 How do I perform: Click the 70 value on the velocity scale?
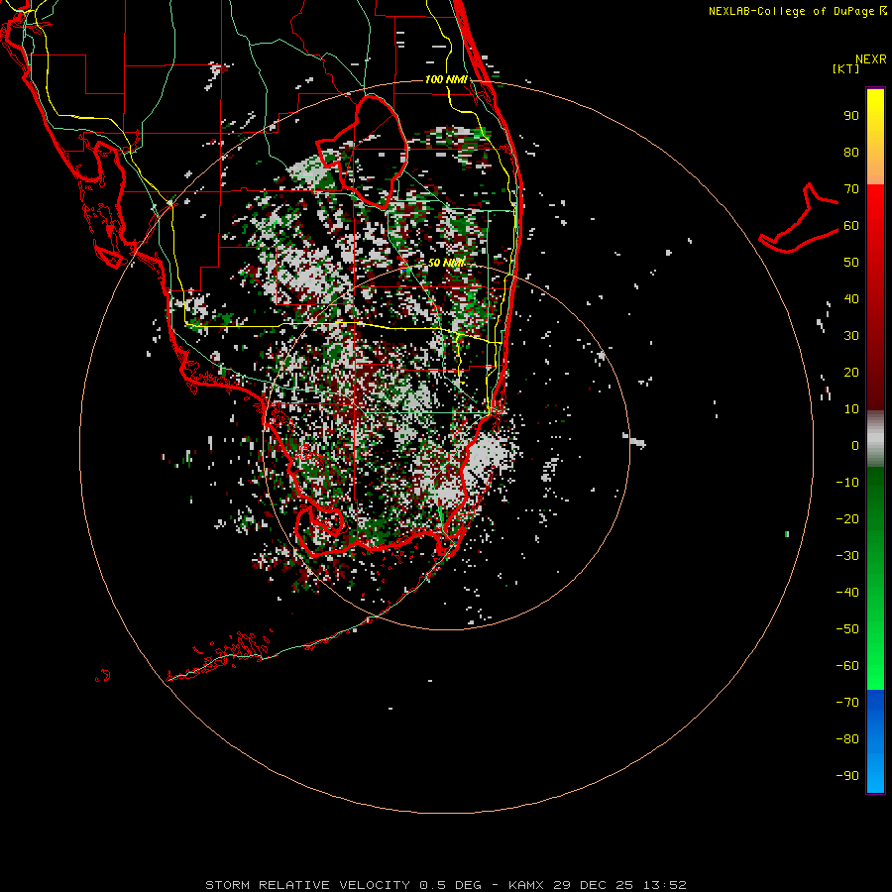click(851, 189)
